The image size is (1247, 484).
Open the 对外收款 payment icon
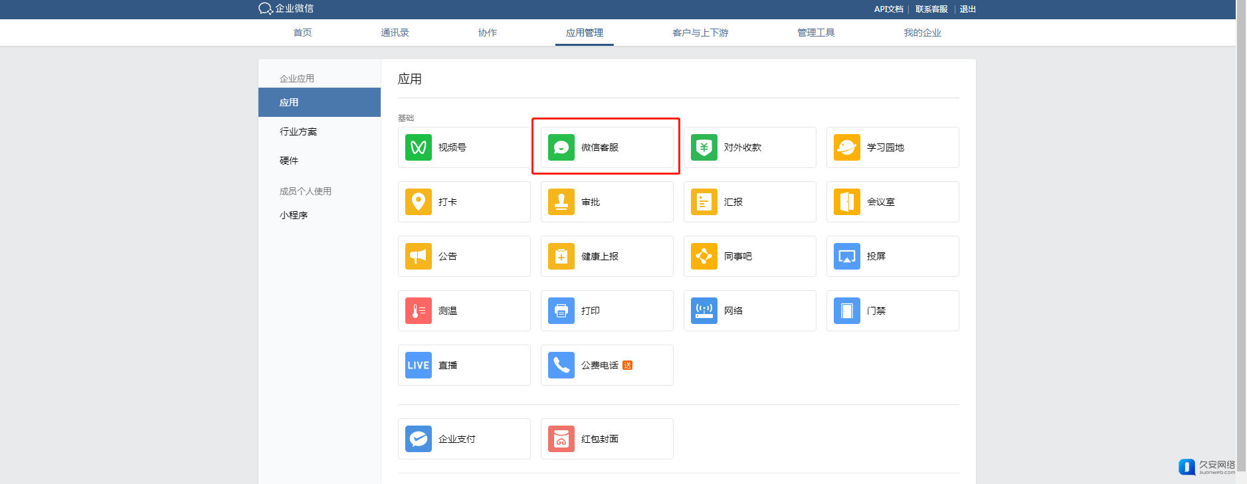pyautogui.click(x=704, y=147)
